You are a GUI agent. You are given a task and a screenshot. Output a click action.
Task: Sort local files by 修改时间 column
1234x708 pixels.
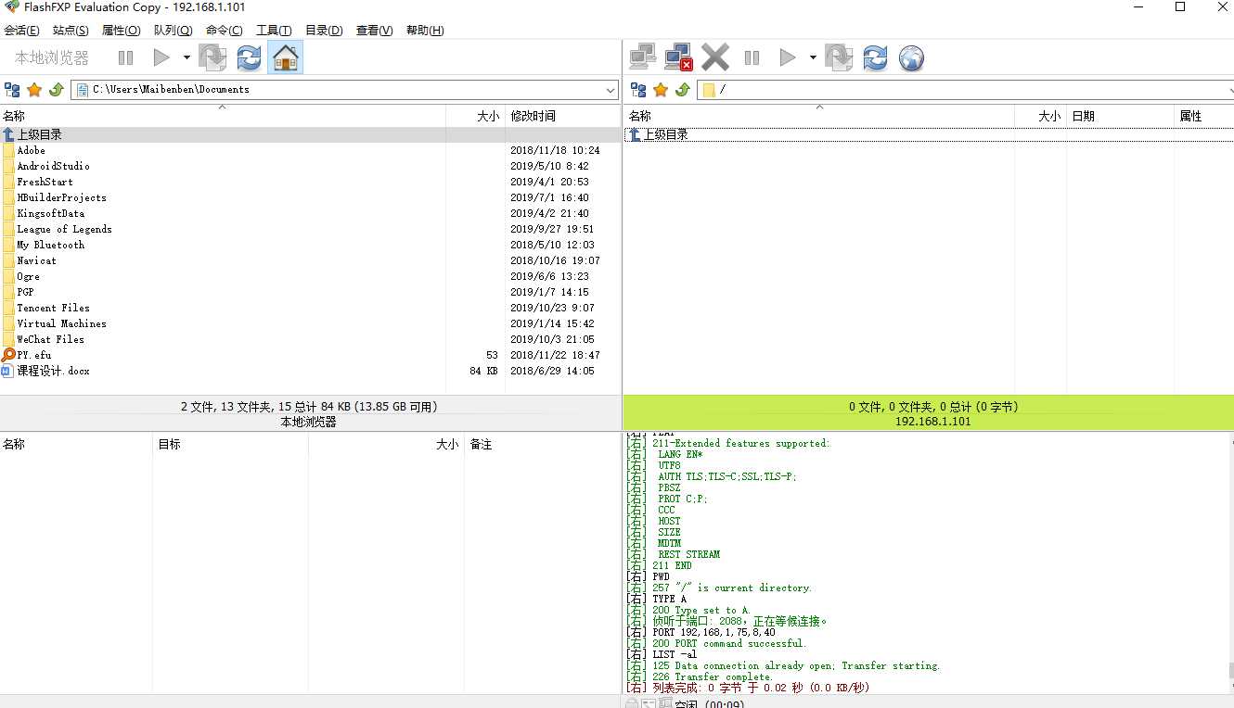(563, 116)
